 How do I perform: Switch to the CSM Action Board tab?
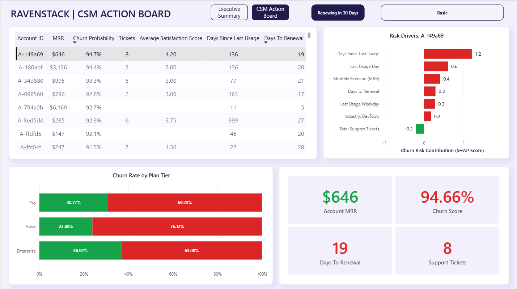tap(270, 12)
